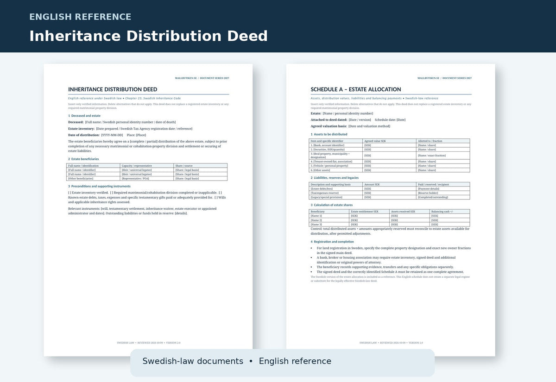Image resolution: width=556 pixels, height=382 pixels.
Task: Click the '[ ] Estate inventory verified.' checkbox text
Action: (x=88, y=193)
